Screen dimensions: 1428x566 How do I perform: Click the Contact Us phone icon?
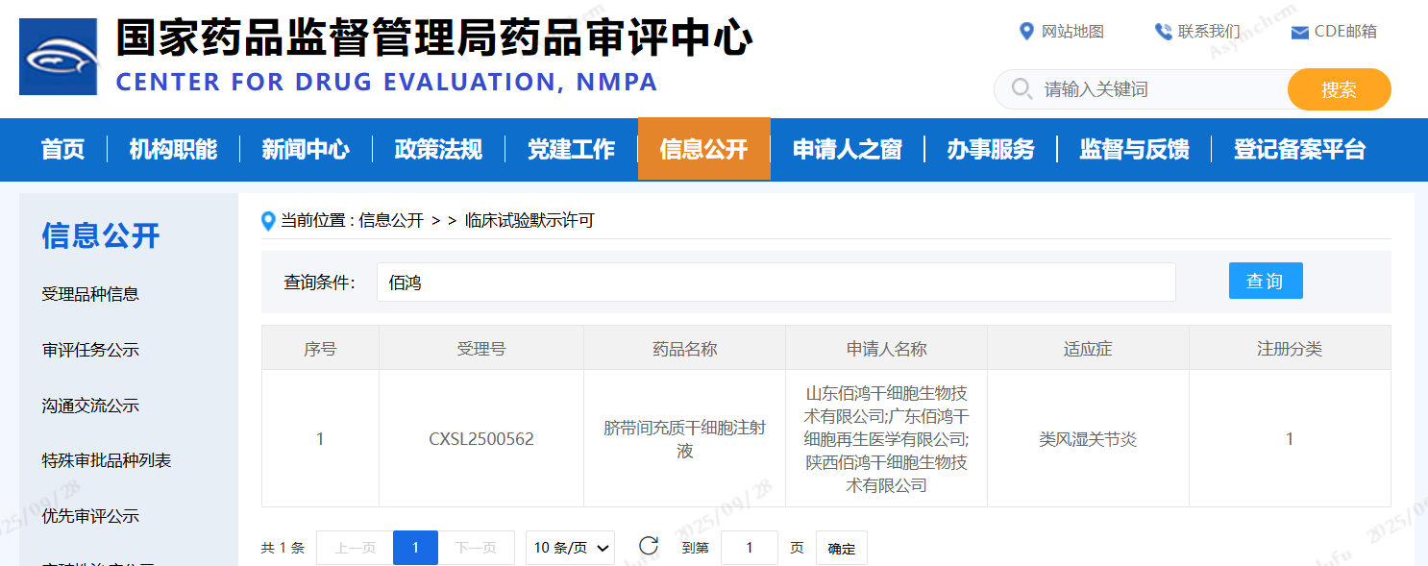(x=1163, y=32)
